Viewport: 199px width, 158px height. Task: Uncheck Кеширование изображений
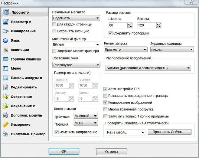coord(105,102)
